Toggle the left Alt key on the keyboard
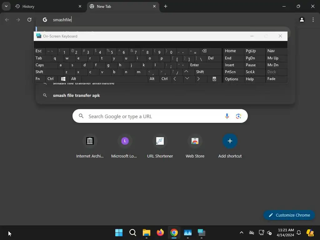Viewport: 320px width, 240px height. (75, 79)
